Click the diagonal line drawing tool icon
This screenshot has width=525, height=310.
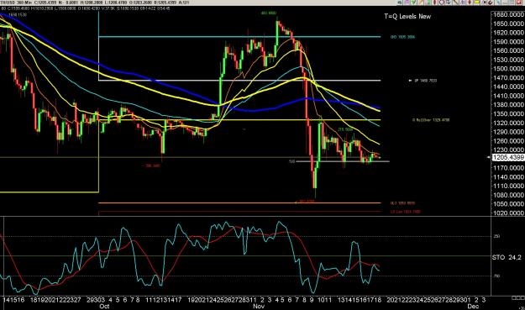(x=455, y=2)
